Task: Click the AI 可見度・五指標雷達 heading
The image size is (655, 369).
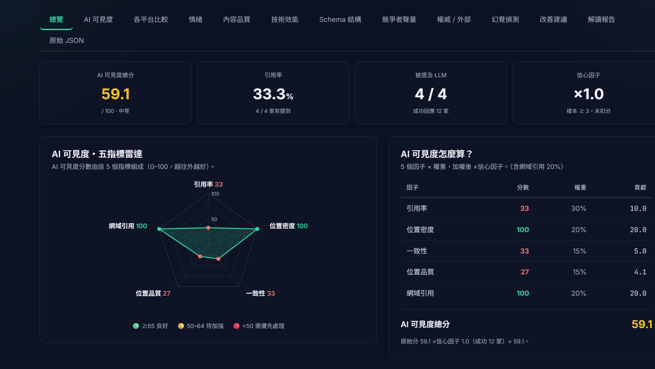Action: pyautogui.click(x=97, y=154)
